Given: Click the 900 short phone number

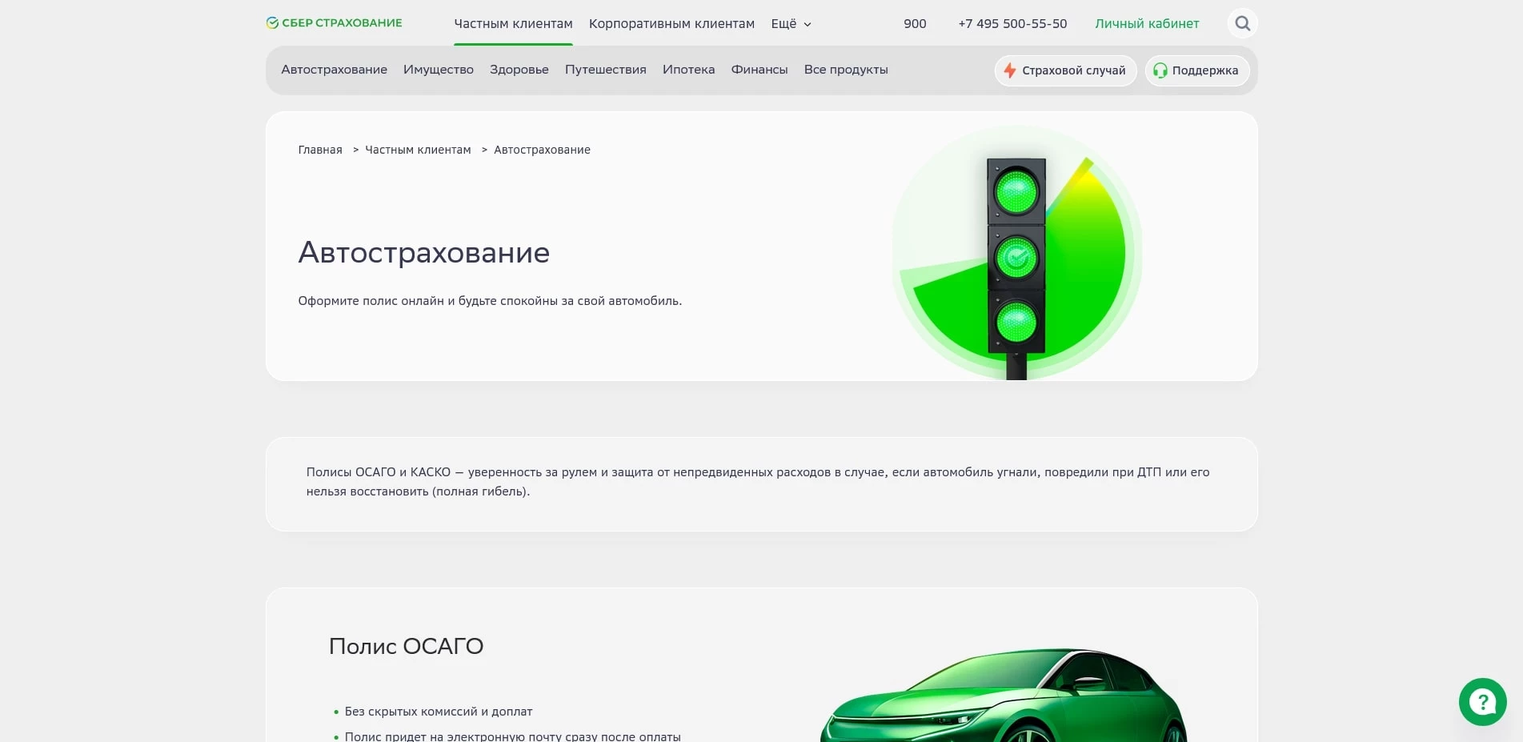Looking at the screenshot, I should pyautogui.click(x=915, y=23).
